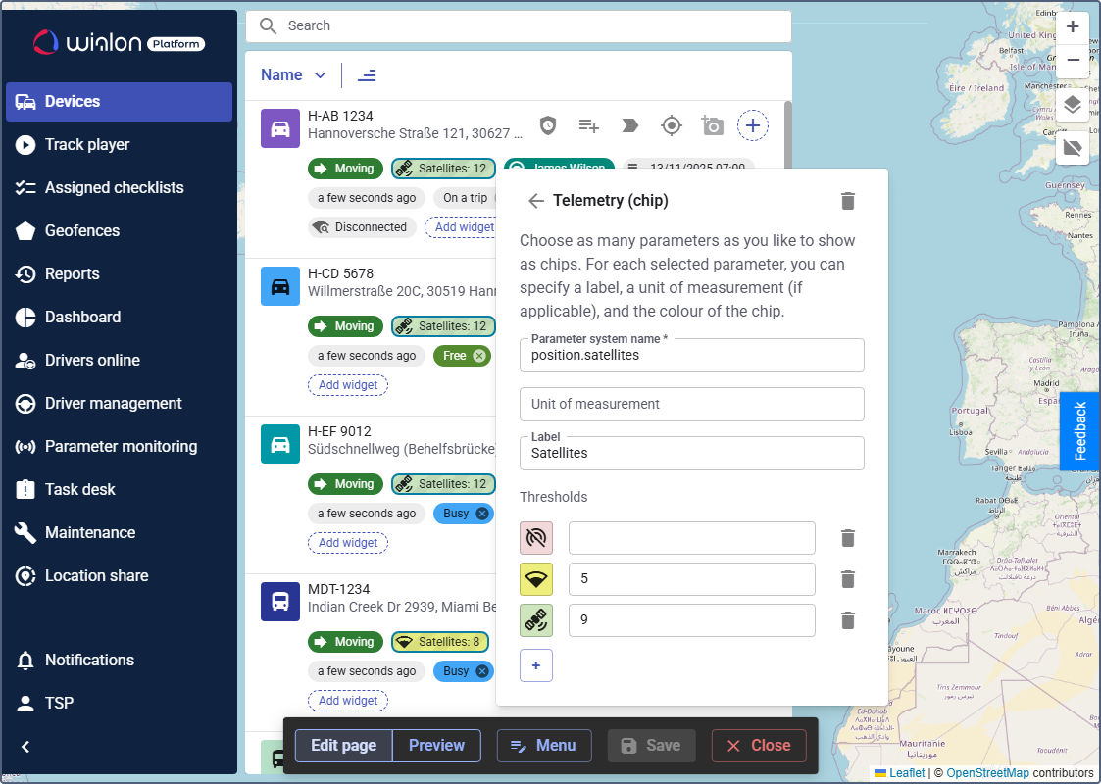
Task: Collapse the left sidebar with the chevron
Action: pyautogui.click(x=26, y=747)
